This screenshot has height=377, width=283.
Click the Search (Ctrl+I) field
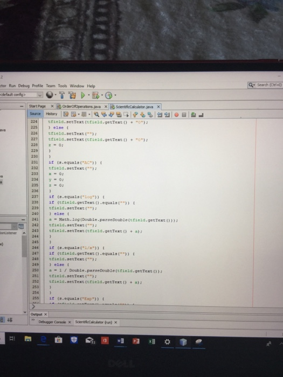tap(265, 85)
